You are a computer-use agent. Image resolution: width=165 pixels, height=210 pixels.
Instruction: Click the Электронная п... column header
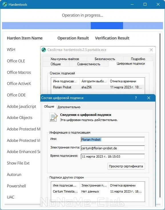click(x=94, y=185)
